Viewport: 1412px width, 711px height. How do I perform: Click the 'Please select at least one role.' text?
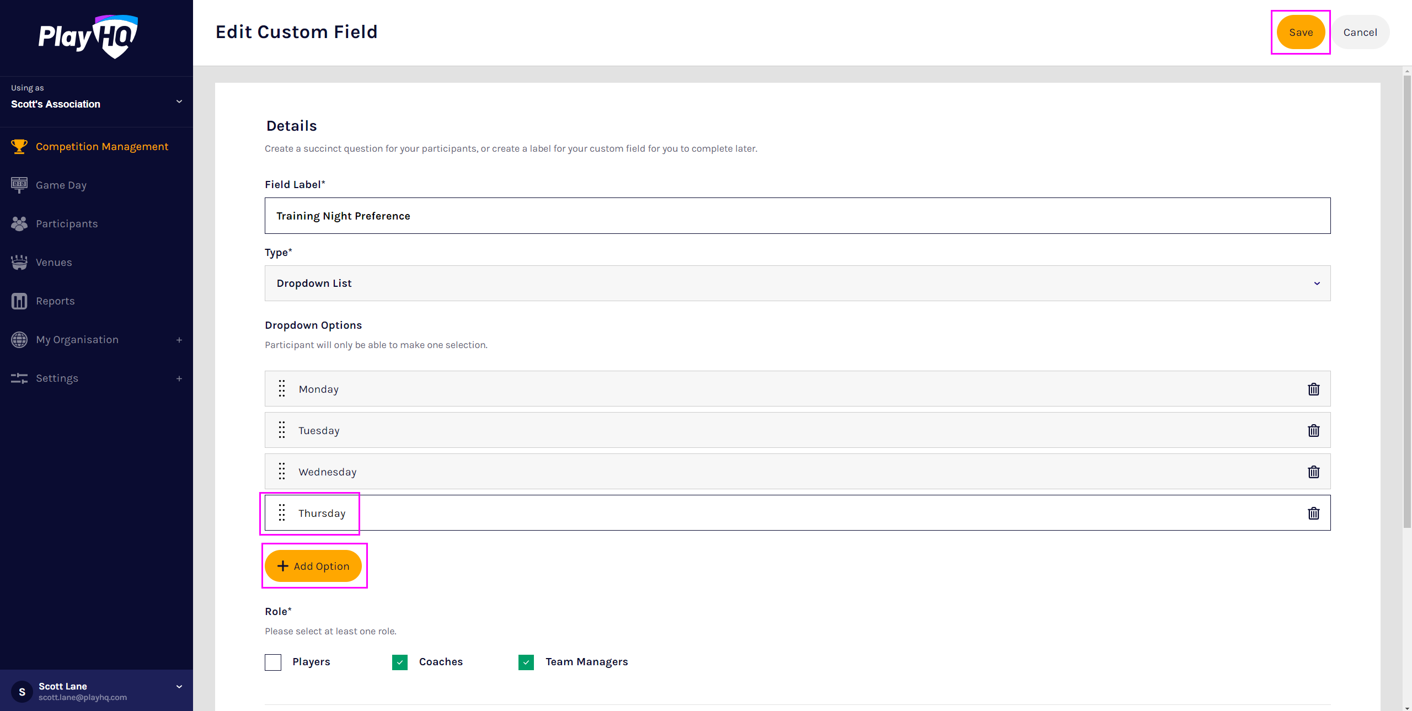[331, 631]
